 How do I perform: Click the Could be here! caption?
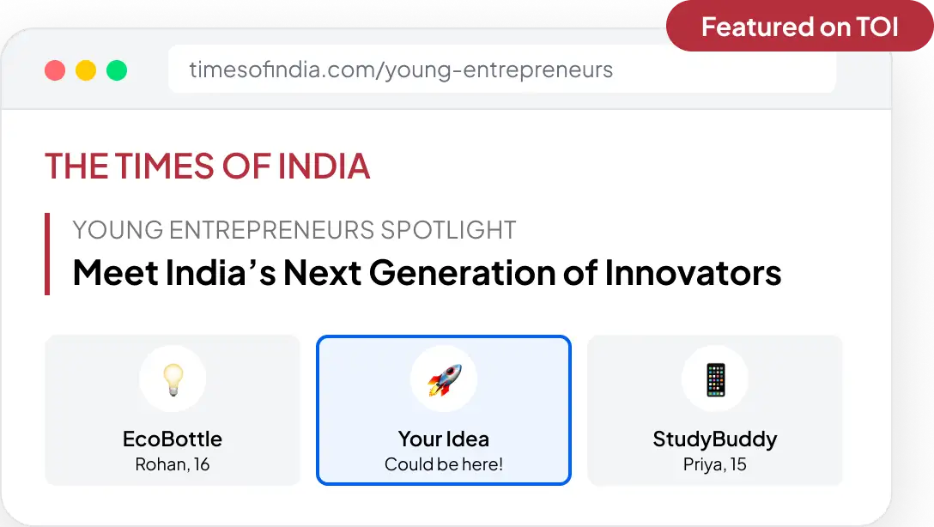click(x=444, y=463)
